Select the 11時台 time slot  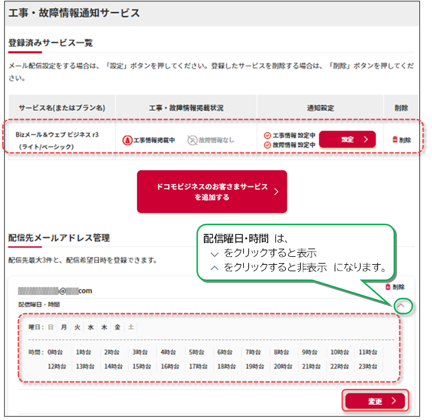click(368, 352)
